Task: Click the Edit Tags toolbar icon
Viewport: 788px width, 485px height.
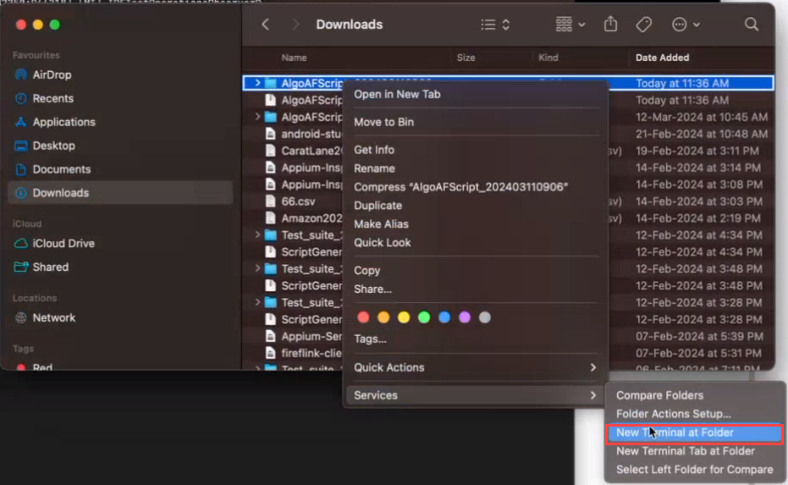Action: 644,25
